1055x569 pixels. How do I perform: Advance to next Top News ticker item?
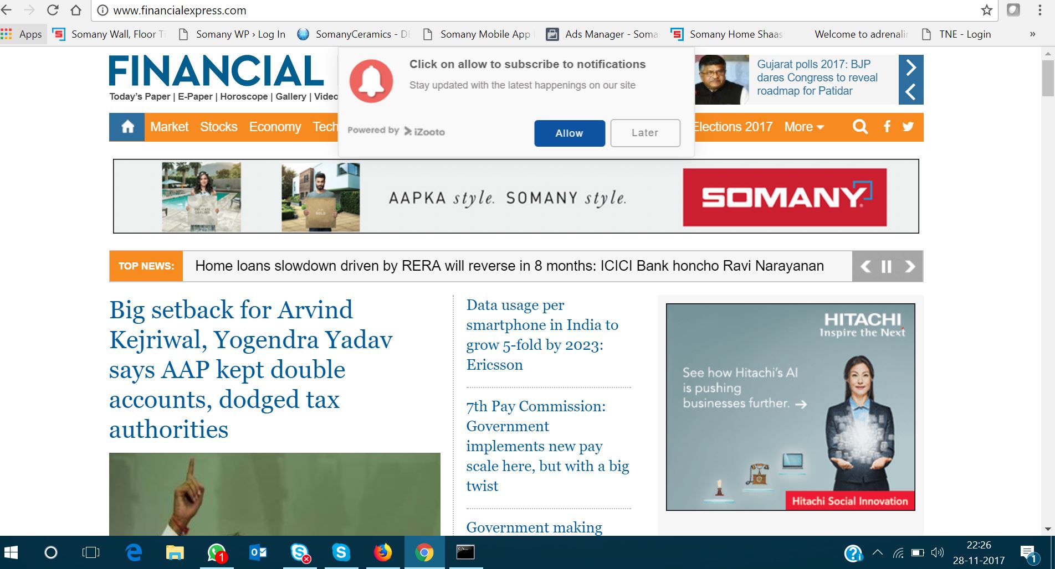pos(910,266)
